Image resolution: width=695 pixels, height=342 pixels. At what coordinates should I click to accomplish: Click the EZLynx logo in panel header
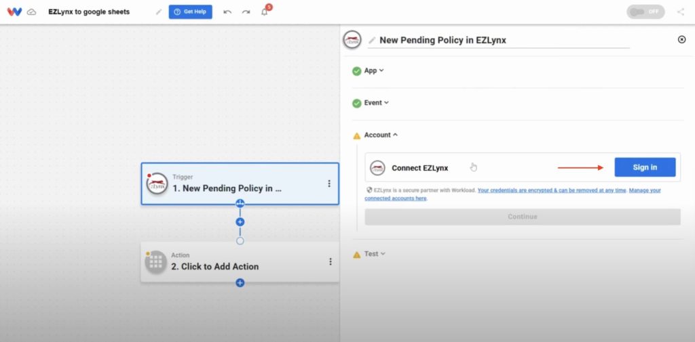tap(352, 40)
